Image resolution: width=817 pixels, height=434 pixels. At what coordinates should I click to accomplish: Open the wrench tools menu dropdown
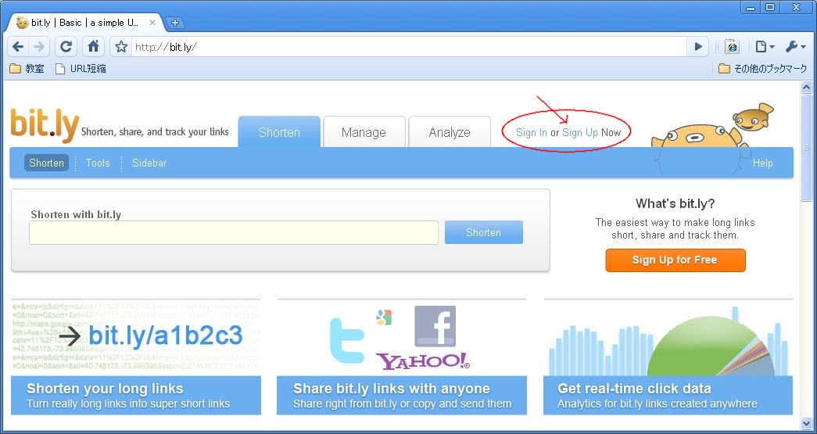click(794, 47)
